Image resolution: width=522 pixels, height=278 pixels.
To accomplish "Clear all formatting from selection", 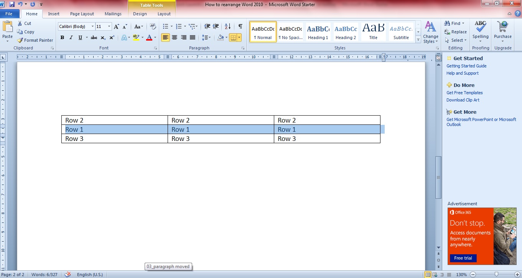I will point(153,26).
